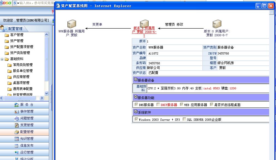Click the 资产管理 folder icon
Screen dimensions: 276x160
(x=7, y=41)
